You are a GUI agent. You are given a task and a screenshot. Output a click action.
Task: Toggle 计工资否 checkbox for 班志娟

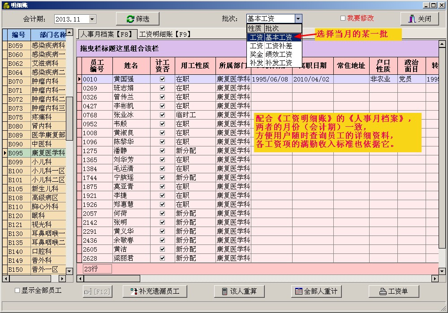tap(162, 88)
